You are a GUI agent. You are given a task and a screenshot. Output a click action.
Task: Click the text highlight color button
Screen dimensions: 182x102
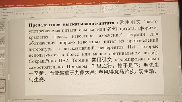click(43, 13)
